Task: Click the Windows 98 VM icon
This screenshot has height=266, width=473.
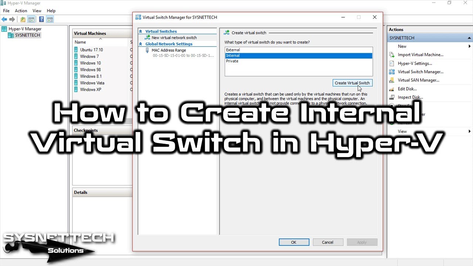Action: pyautogui.click(x=76, y=70)
